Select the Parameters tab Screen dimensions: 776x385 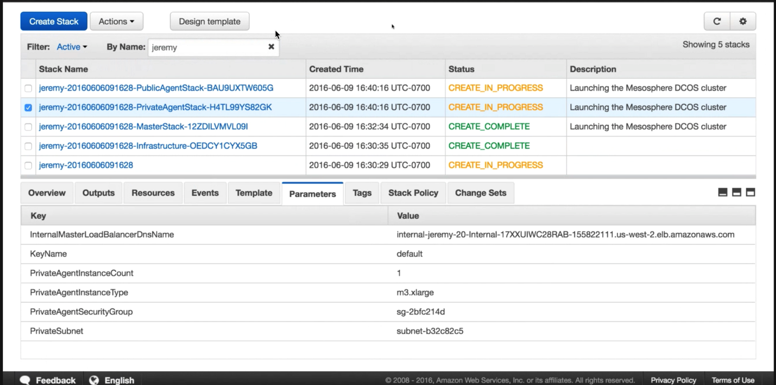(x=312, y=194)
